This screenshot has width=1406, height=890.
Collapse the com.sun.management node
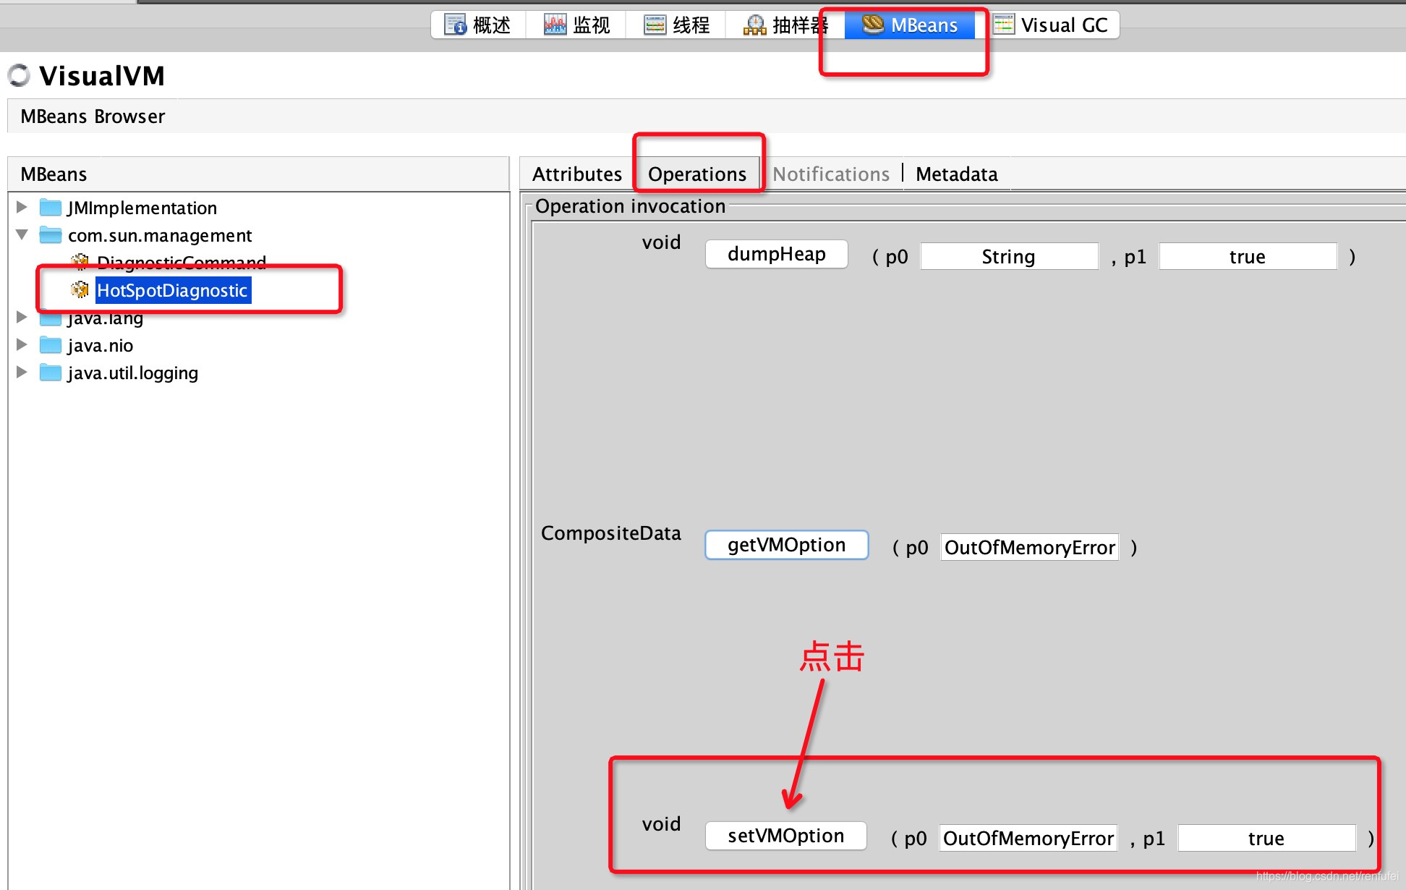tap(22, 234)
